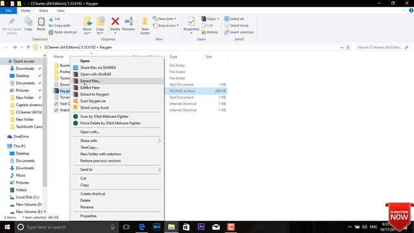Screen dimensions: 414x233
Task: Click Downloads under Quick access
Action: [x=25, y=69]
